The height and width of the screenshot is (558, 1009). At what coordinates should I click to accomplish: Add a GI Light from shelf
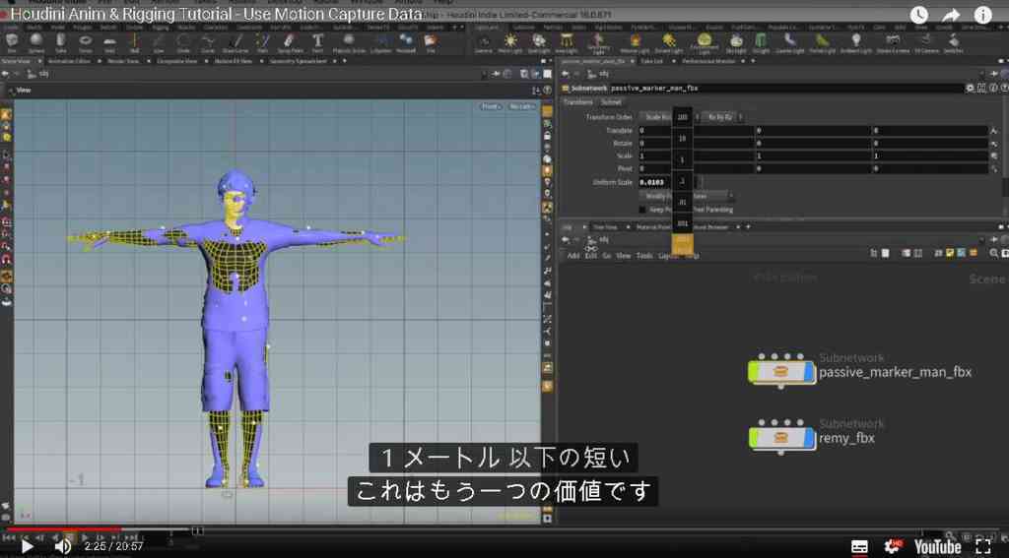(761, 43)
